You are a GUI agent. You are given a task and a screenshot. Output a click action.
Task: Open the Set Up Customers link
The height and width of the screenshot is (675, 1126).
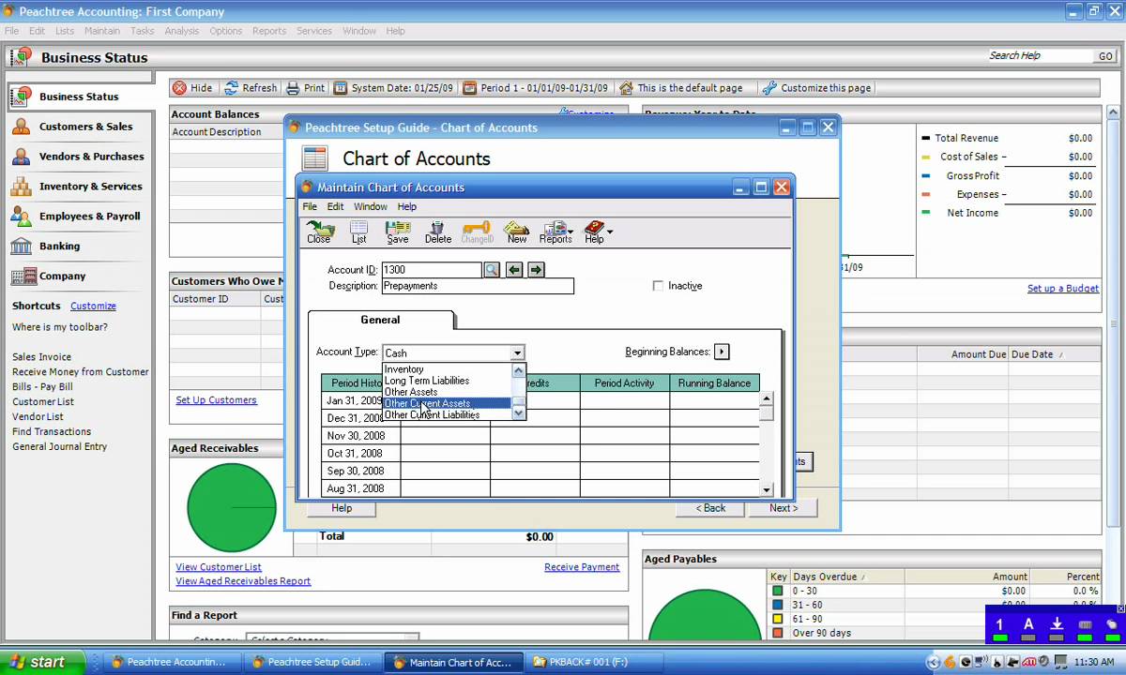pos(216,400)
